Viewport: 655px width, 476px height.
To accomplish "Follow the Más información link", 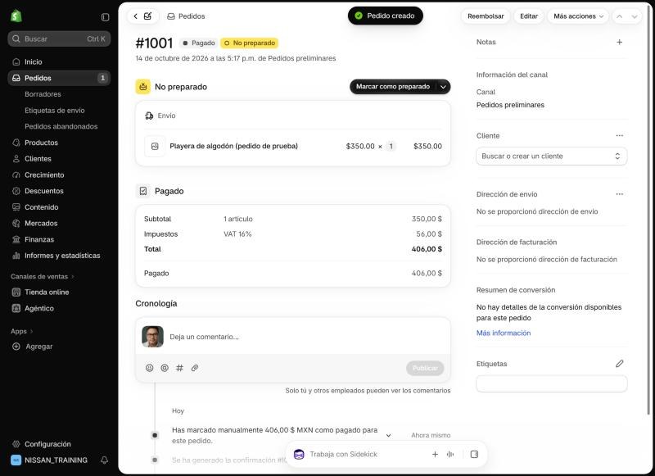I will point(504,333).
